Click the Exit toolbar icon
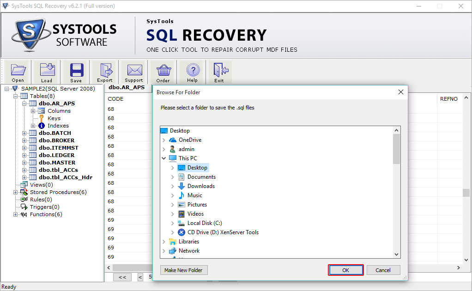Screen dimensions: 472x291 [220, 72]
